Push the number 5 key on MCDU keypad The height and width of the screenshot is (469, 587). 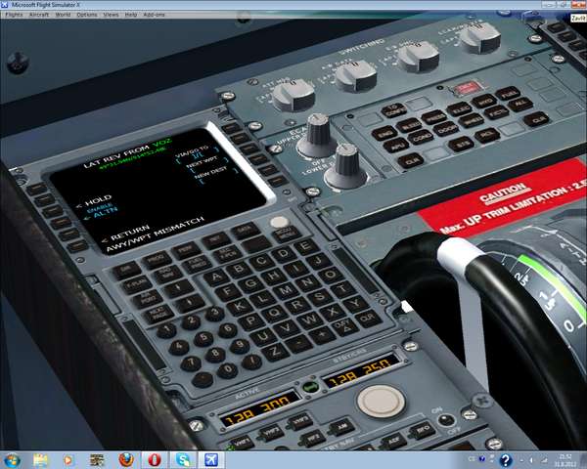[203, 337]
